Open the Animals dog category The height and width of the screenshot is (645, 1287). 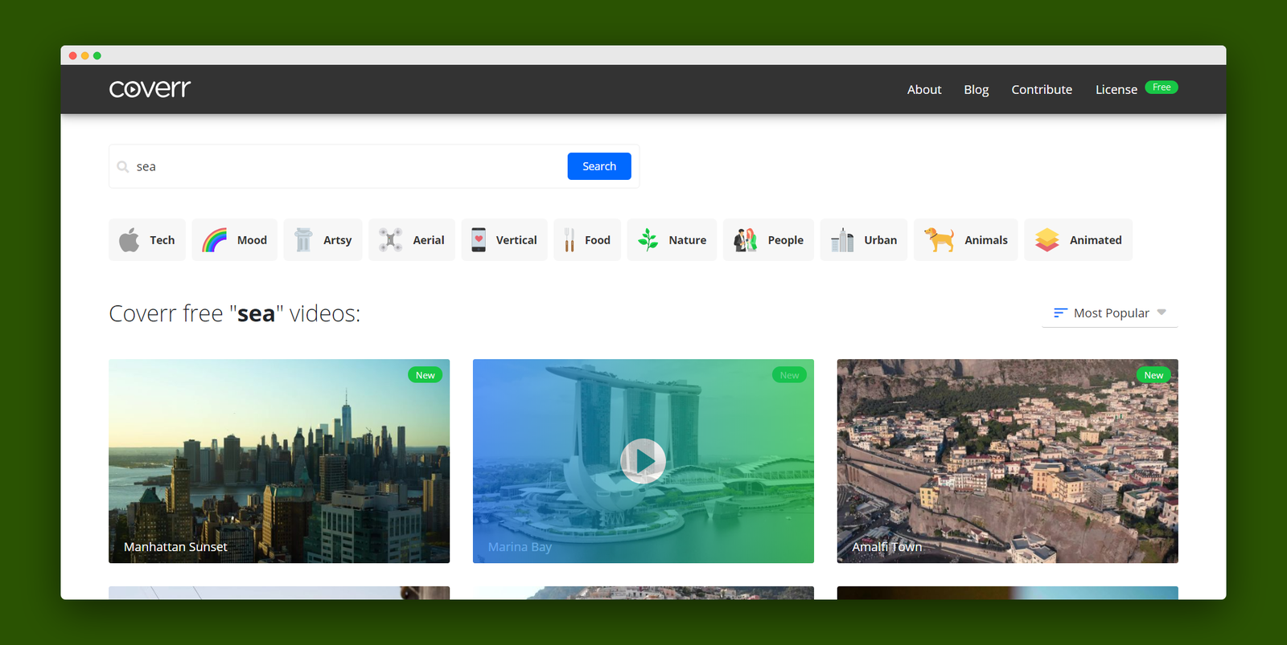(965, 240)
